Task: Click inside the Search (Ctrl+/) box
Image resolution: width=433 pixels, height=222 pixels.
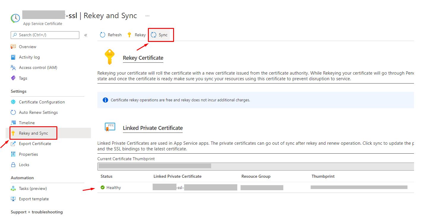Action: point(45,35)
